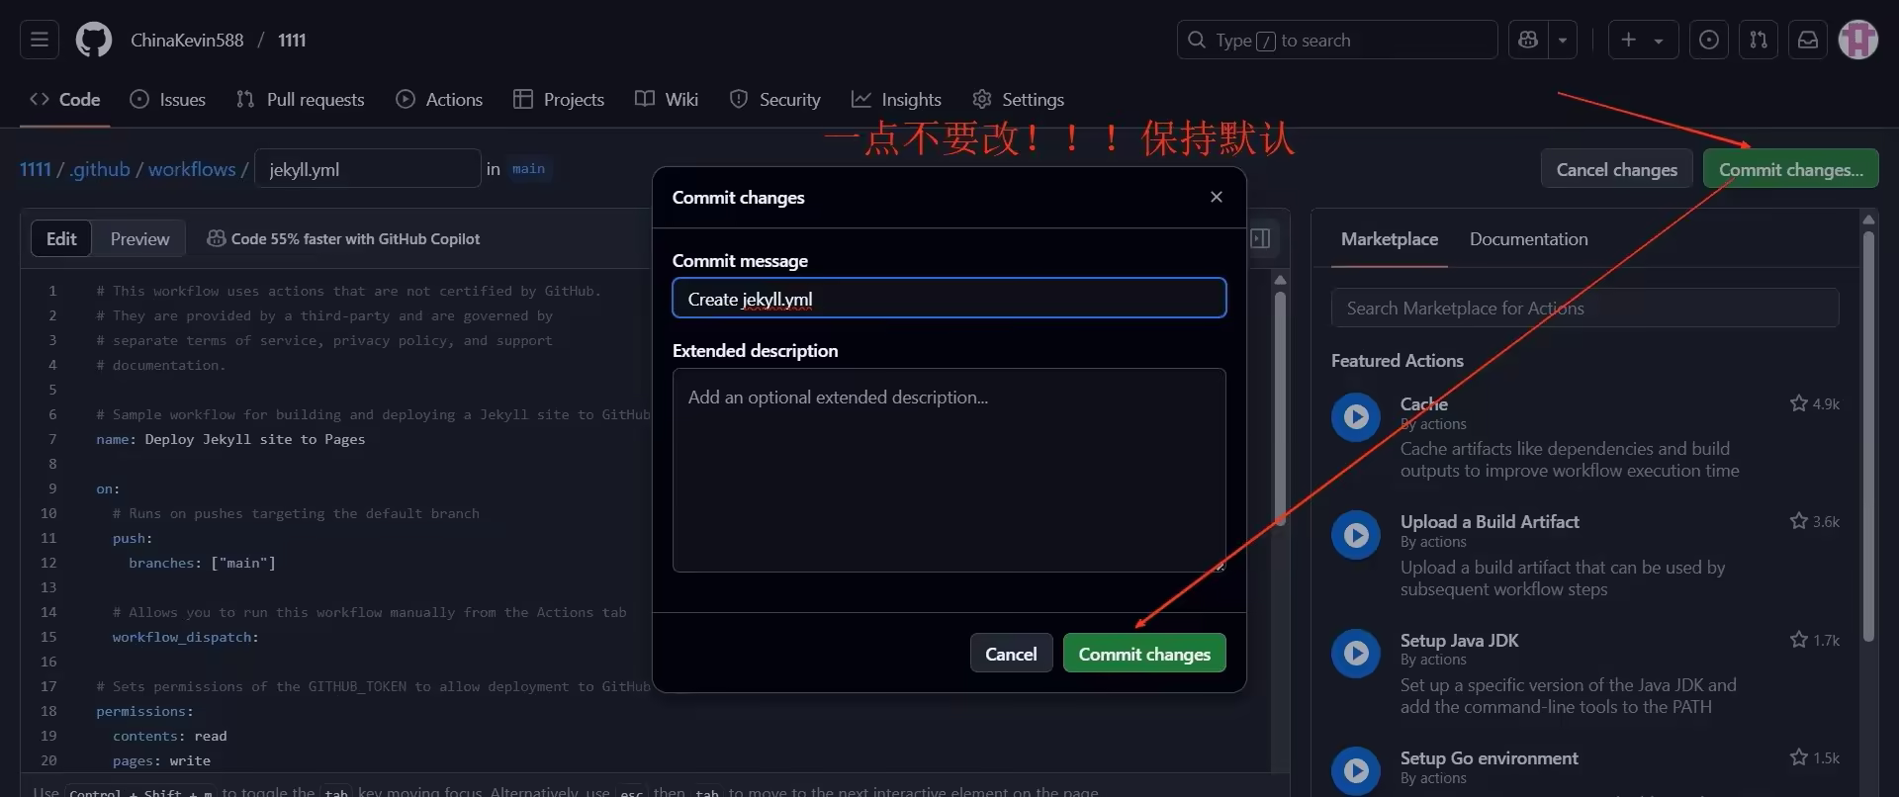1899x797 pixels.
Task: Switch to the Marketplace tab
Action: [1390, 239]
